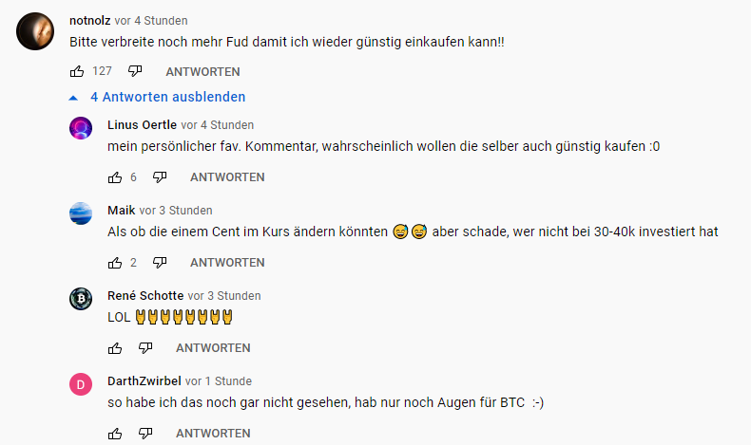Open René Schotte's Bitcoin avatar
The width and height of the screenshot is (751, 445).
(x=81, y=299)
